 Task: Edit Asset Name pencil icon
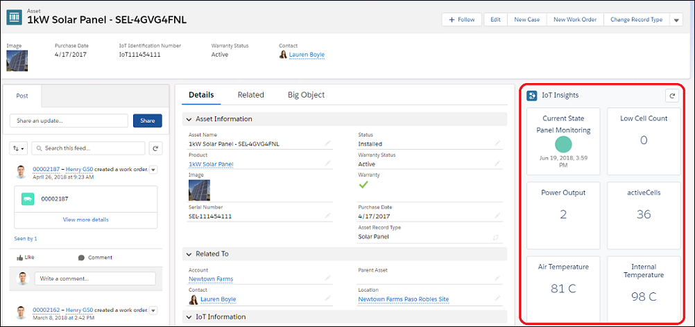(x=328, y=144)
